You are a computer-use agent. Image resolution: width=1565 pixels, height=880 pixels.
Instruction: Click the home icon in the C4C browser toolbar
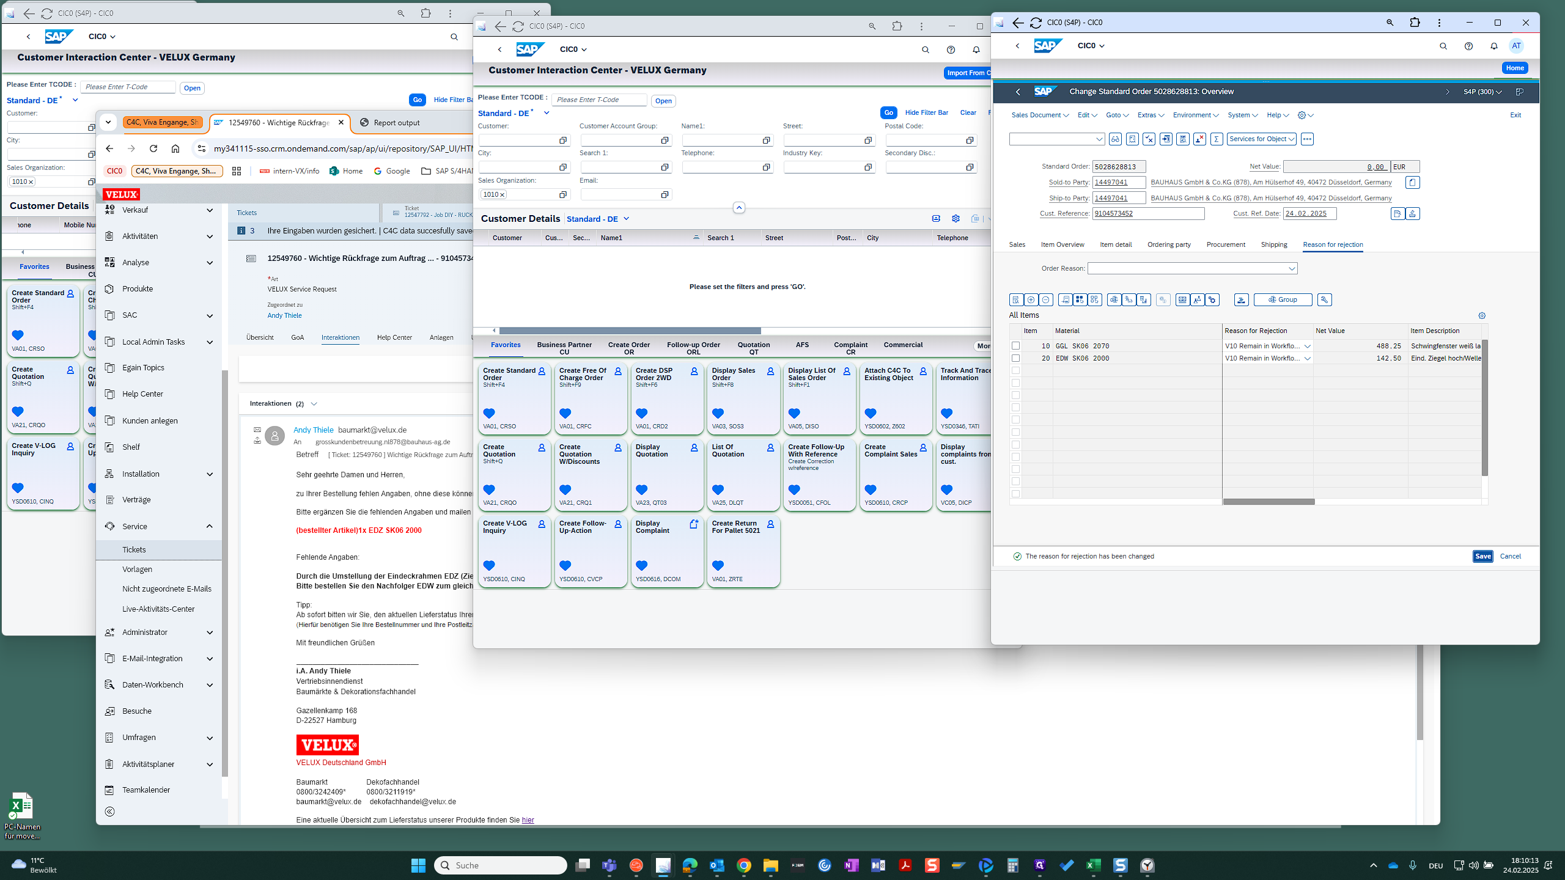(x=175, y=148)
